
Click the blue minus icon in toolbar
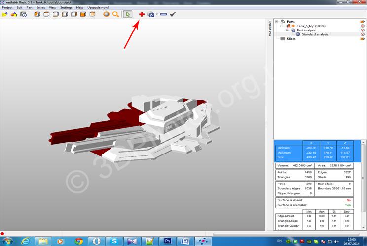click(x=163, y=15)
